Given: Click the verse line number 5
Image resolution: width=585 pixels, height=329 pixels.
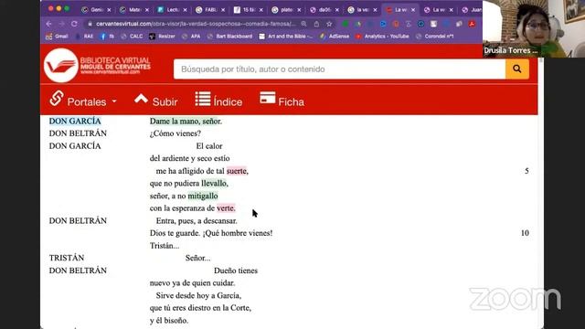Looking at the screenshot, I should [526, 171].
